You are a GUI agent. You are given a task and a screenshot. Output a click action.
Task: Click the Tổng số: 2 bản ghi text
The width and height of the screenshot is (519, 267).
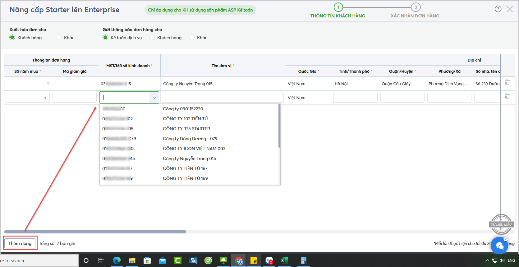click(x=57, y=243)
